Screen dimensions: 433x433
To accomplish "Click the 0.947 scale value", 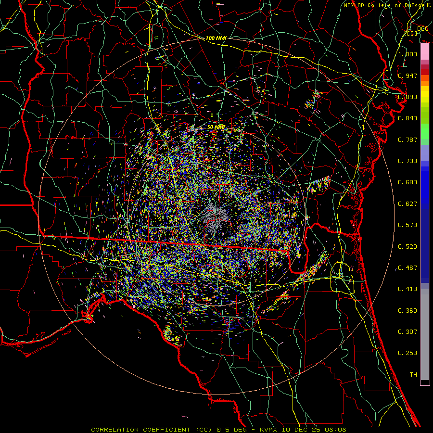I will [x=408, y=76].
